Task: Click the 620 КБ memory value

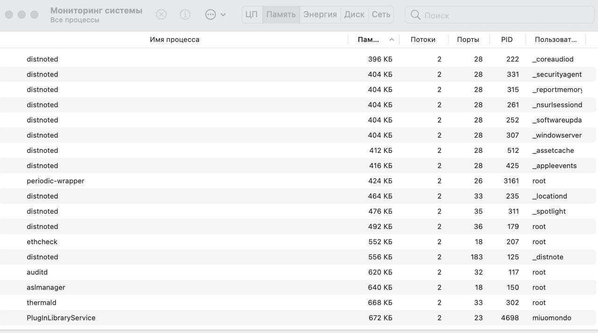Action: point(380,272)
